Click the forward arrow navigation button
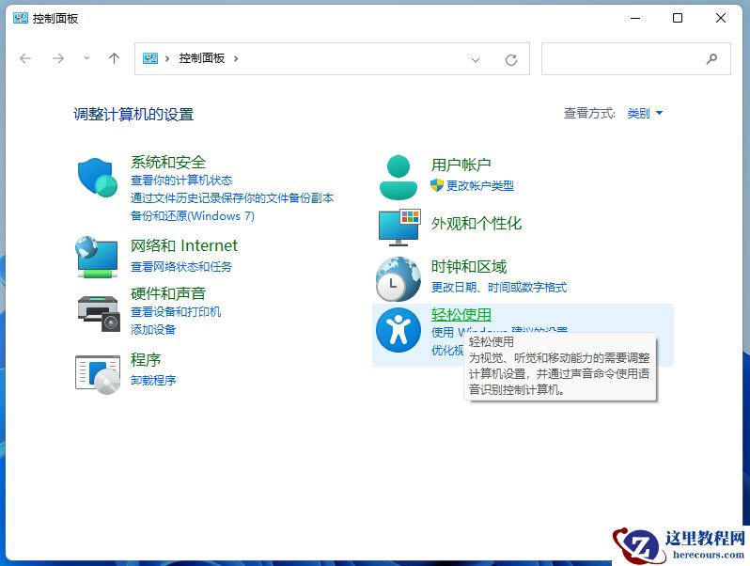The width and height of the screenshot is (750, 566). [58, 58]
